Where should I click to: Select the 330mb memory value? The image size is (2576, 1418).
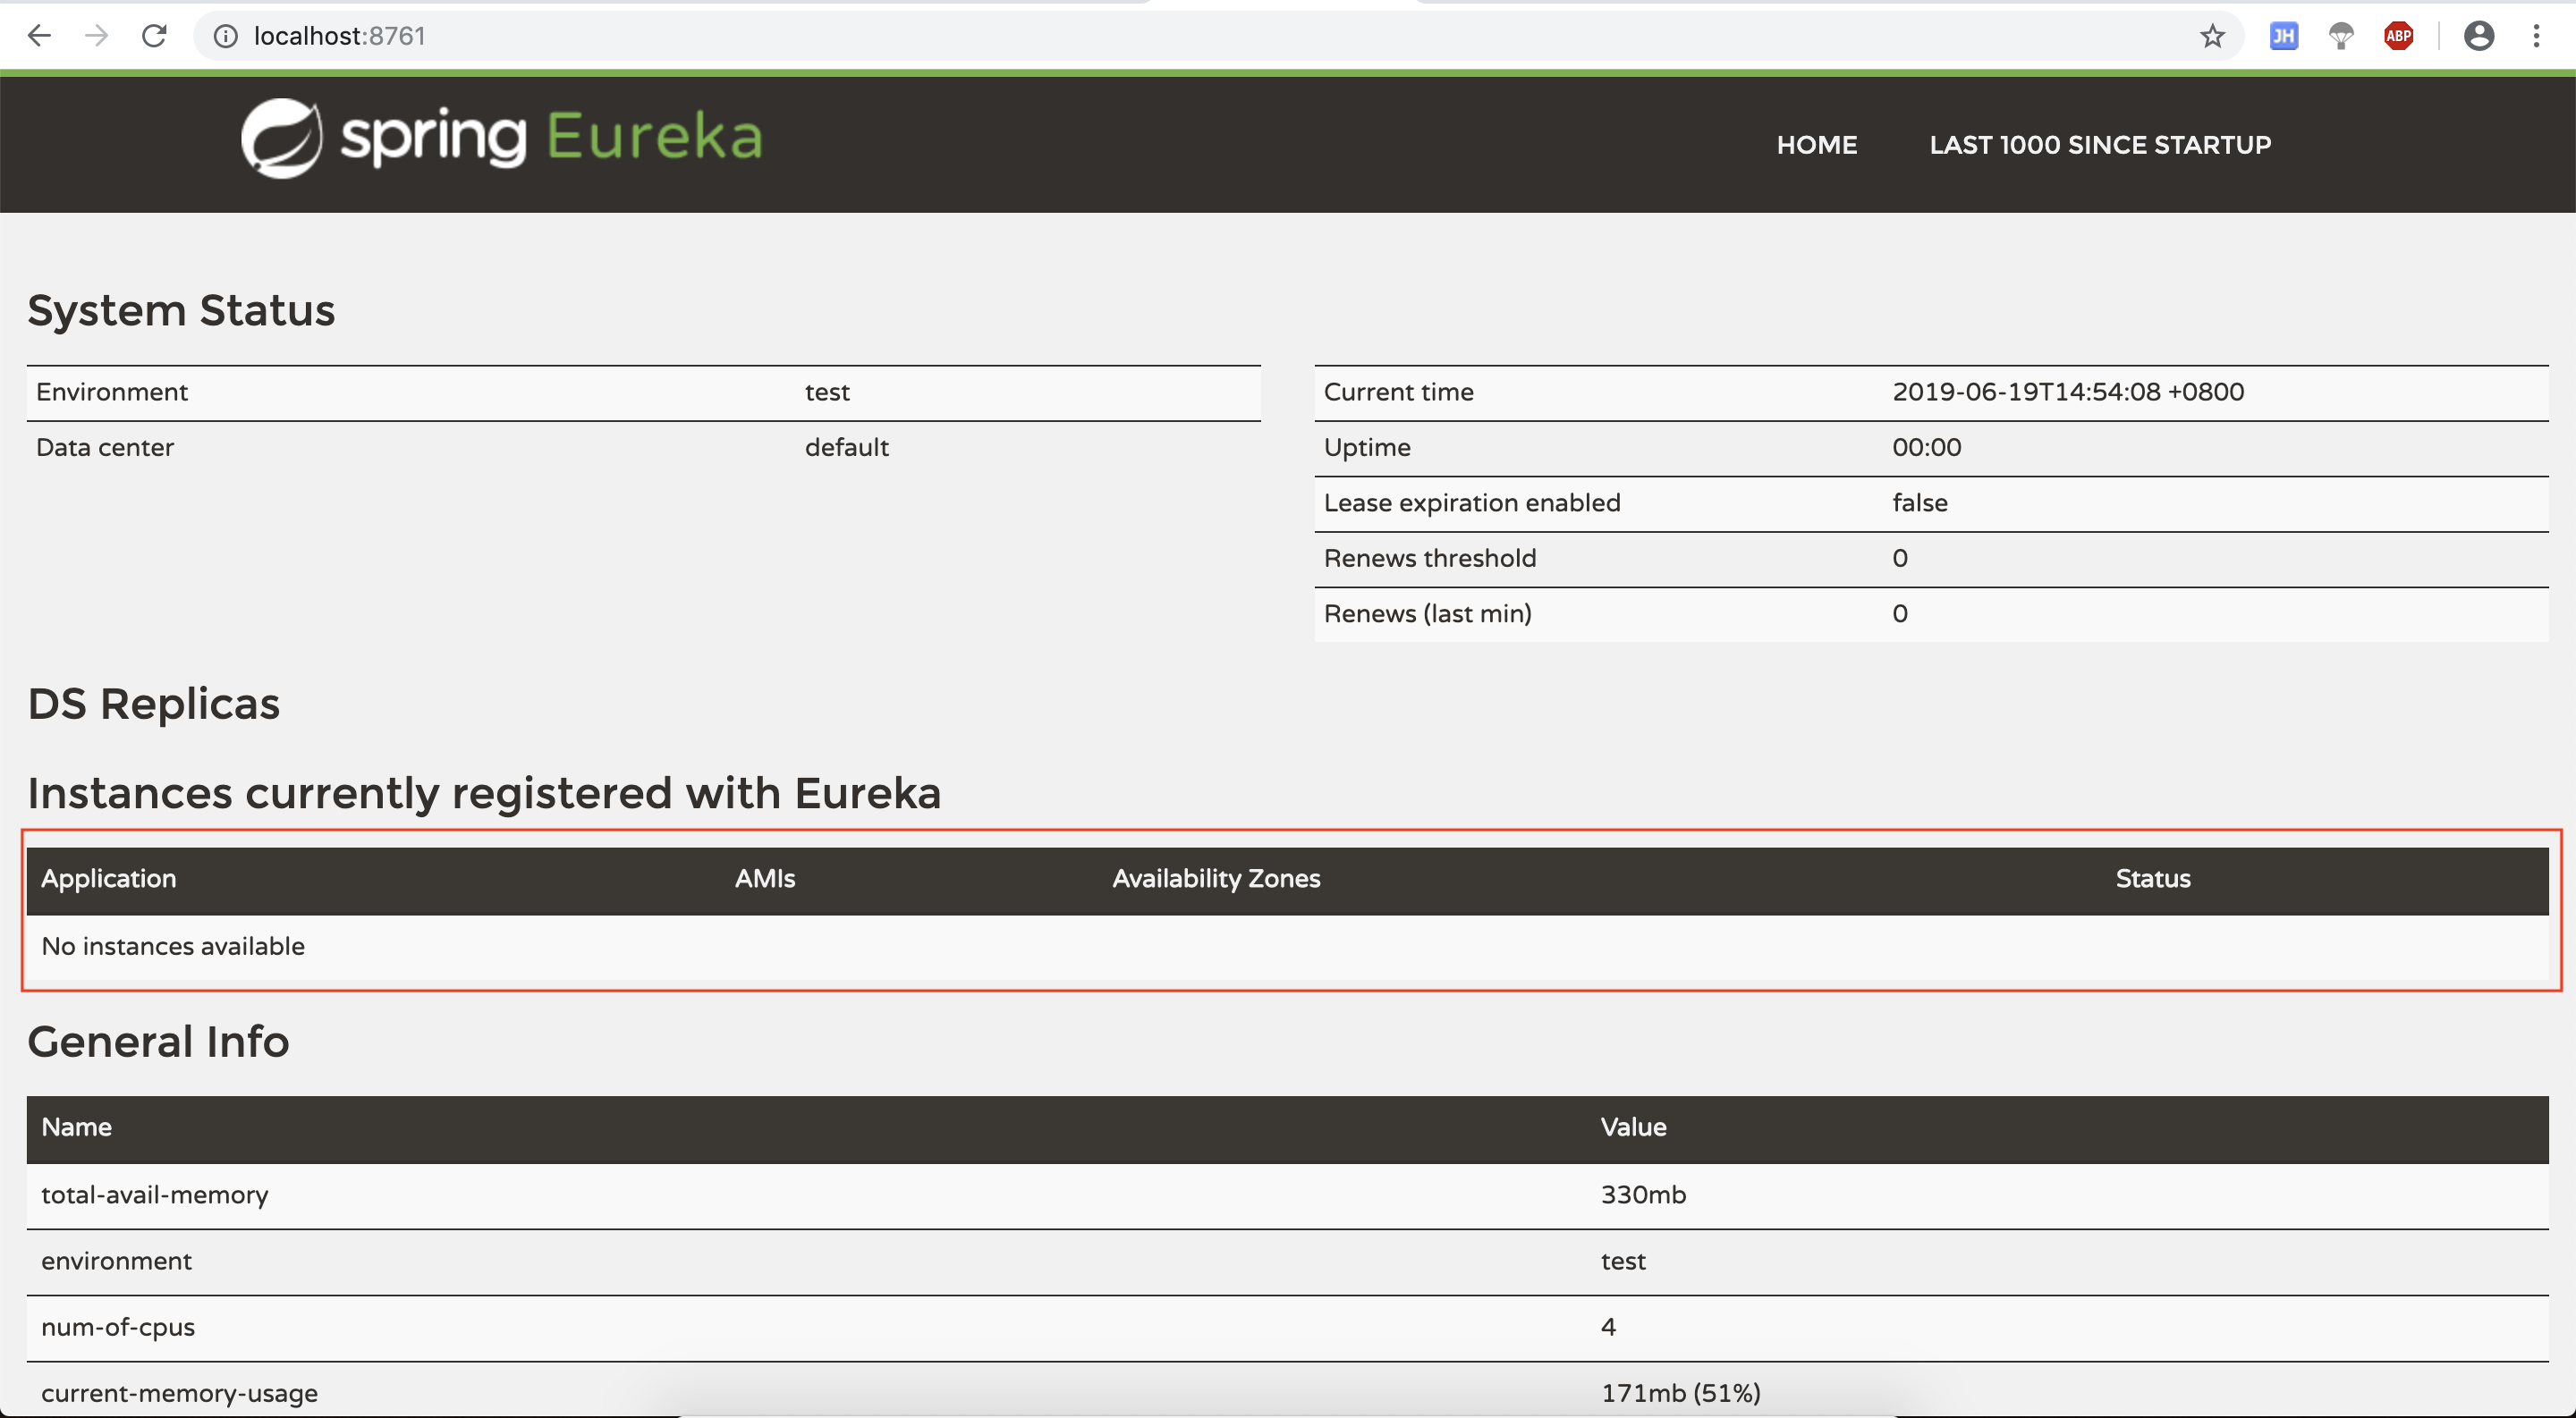pos(1643,1196)
